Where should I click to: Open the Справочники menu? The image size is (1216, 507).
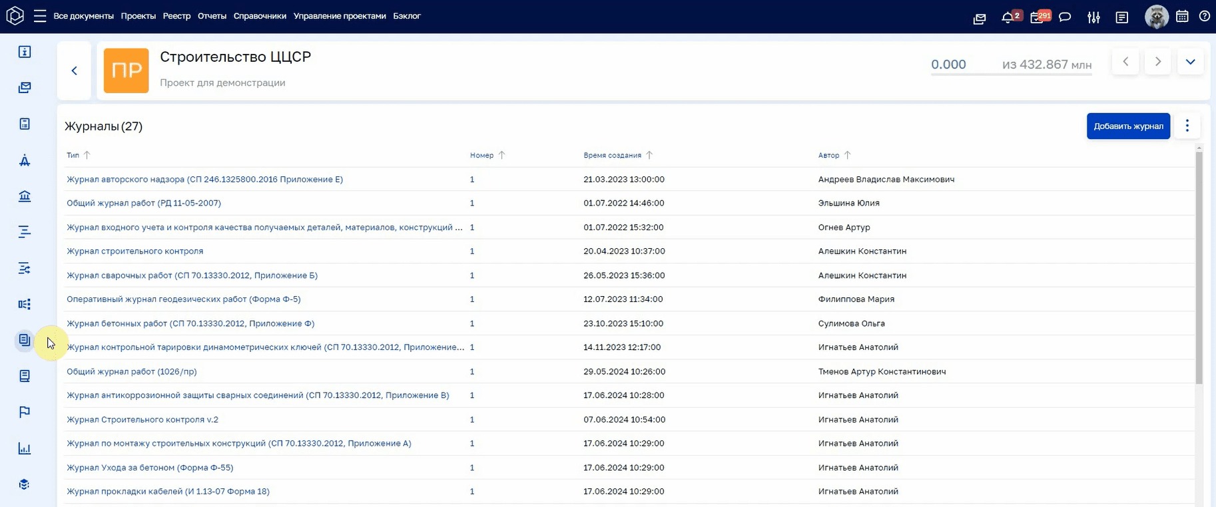click(x=260, y=16)
